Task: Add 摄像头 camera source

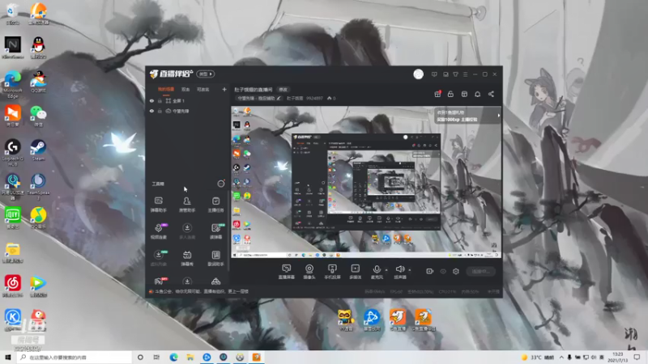Action: [x=309, y=272]
